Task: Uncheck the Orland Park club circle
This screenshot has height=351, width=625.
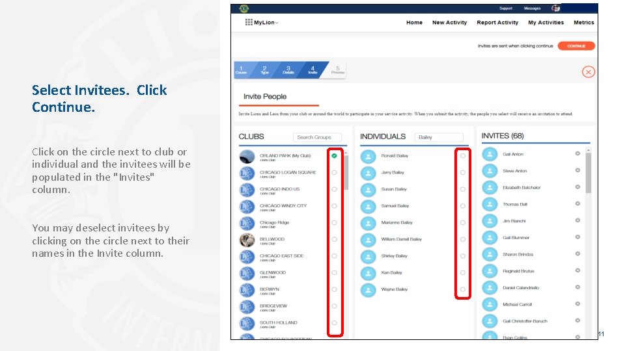Action: coord(334,155)
